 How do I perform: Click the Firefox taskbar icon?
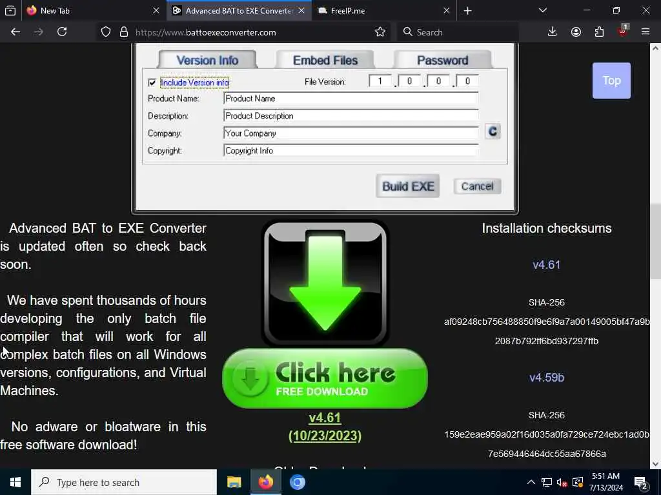[265, 482]
